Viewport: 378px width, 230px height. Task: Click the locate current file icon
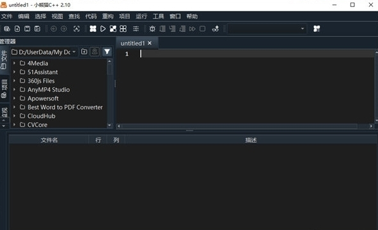click(x=95, y=52)
